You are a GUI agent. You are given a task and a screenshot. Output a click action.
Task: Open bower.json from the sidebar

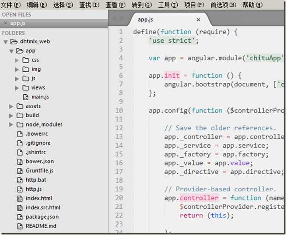click(x=40, y=161)
